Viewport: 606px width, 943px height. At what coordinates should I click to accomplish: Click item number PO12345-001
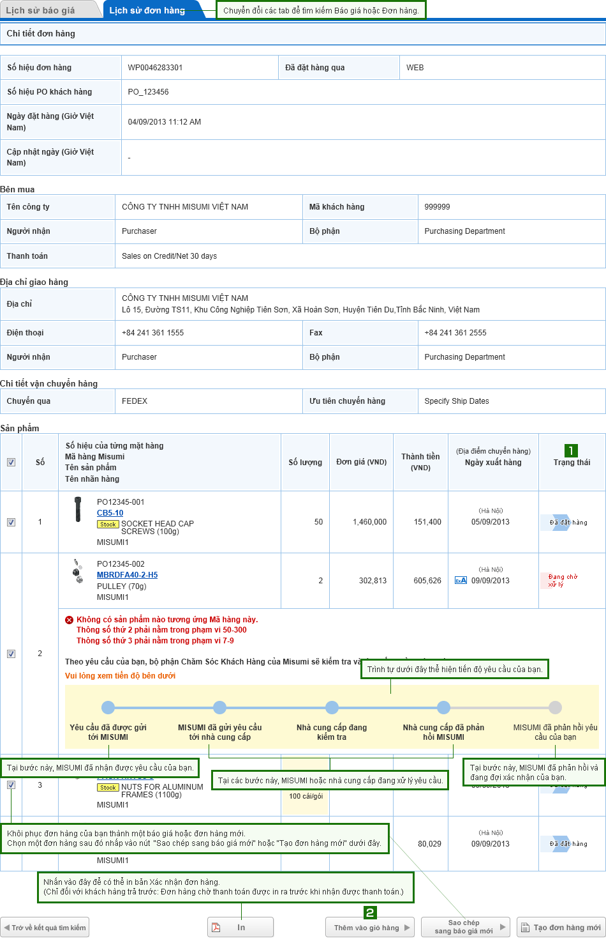tap(121, 502)
